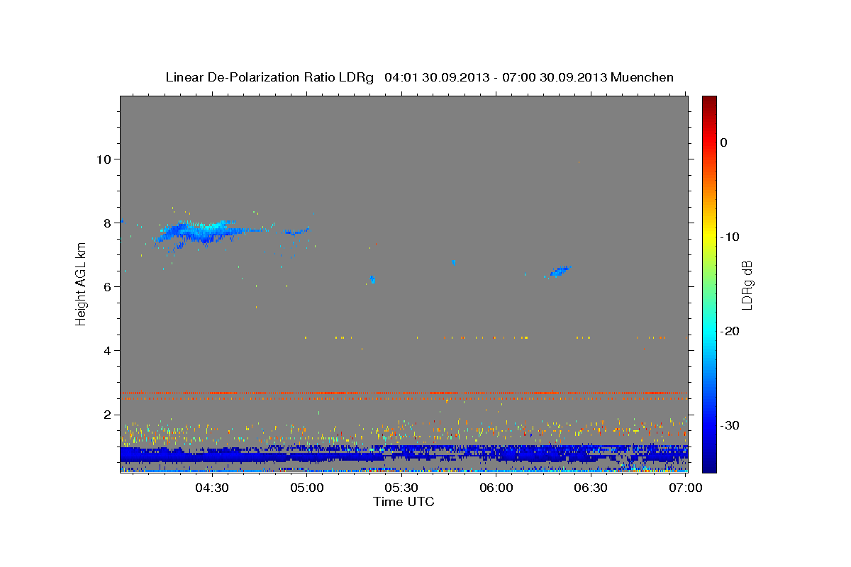The image size is (851, 567).
Task: Click the orange dotted line near 2.6 km
Action: (404, 393)
